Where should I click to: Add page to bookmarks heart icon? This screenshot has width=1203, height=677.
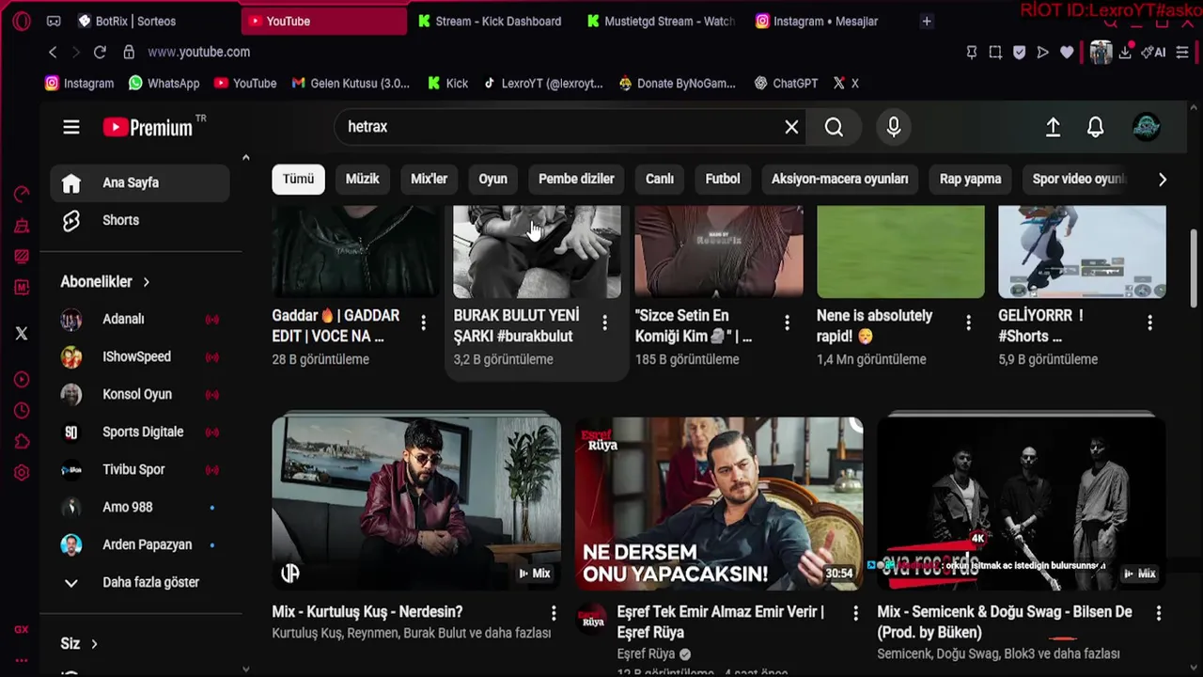coord(1067,53)
